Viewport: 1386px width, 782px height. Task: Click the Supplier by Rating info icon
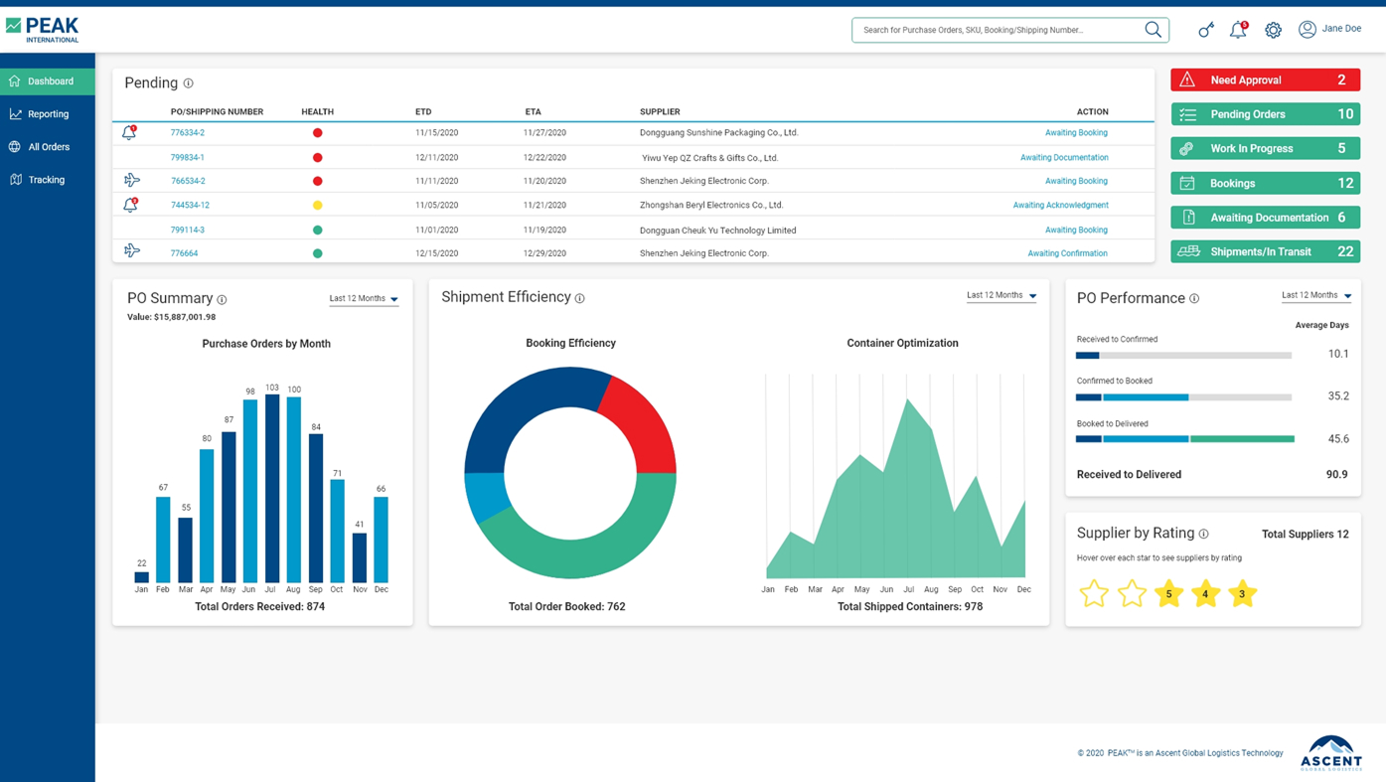[1203, 534]
